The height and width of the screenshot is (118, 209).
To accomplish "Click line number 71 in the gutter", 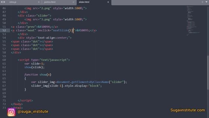I will (x=4, y=100).
